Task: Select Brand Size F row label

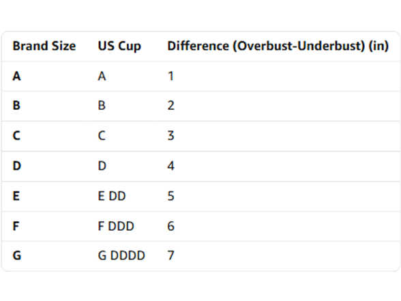Action: click(16, 227)
